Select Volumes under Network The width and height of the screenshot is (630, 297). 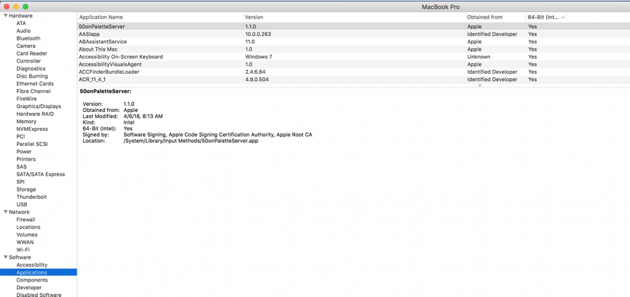click(27, 235)
